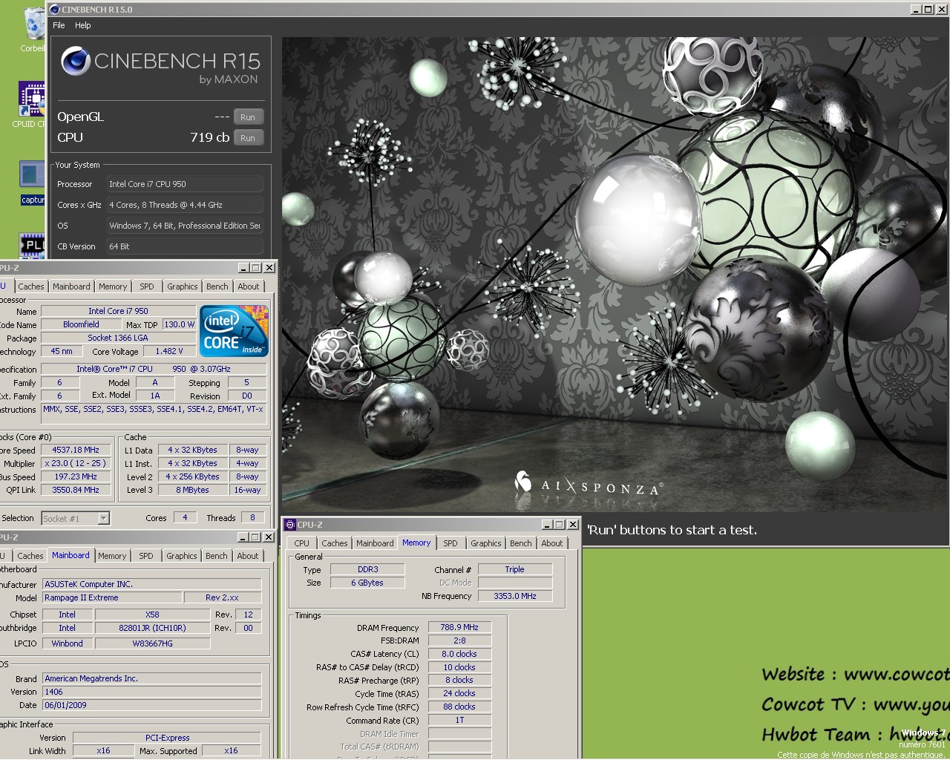Open the Socket #1 selection dropdown
The height and width of the screenshot is (760, 950).
pyautogui.click(x=104, y=519)
